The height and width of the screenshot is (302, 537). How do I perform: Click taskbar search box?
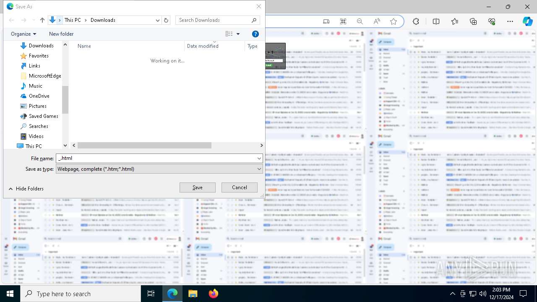point(81,294)
